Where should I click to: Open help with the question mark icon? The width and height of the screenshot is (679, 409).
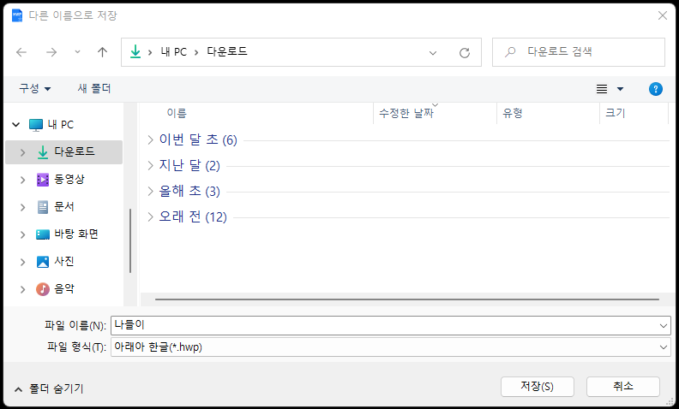coord(656,89)
